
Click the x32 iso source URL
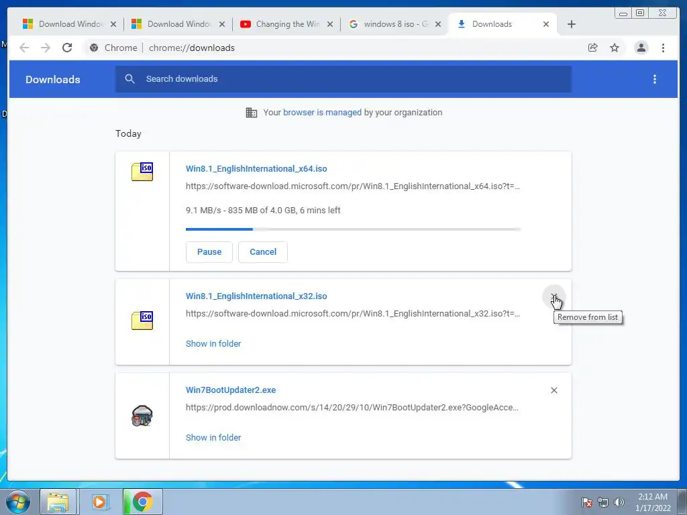coord(353,314)
